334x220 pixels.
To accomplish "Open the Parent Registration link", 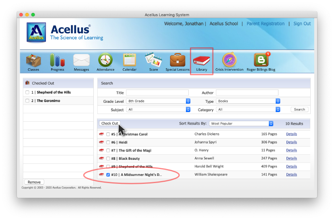I will coord(266,24).
